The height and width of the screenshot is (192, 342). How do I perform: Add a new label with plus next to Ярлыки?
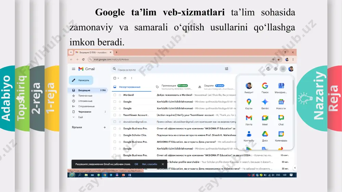(x=105, y=127)
